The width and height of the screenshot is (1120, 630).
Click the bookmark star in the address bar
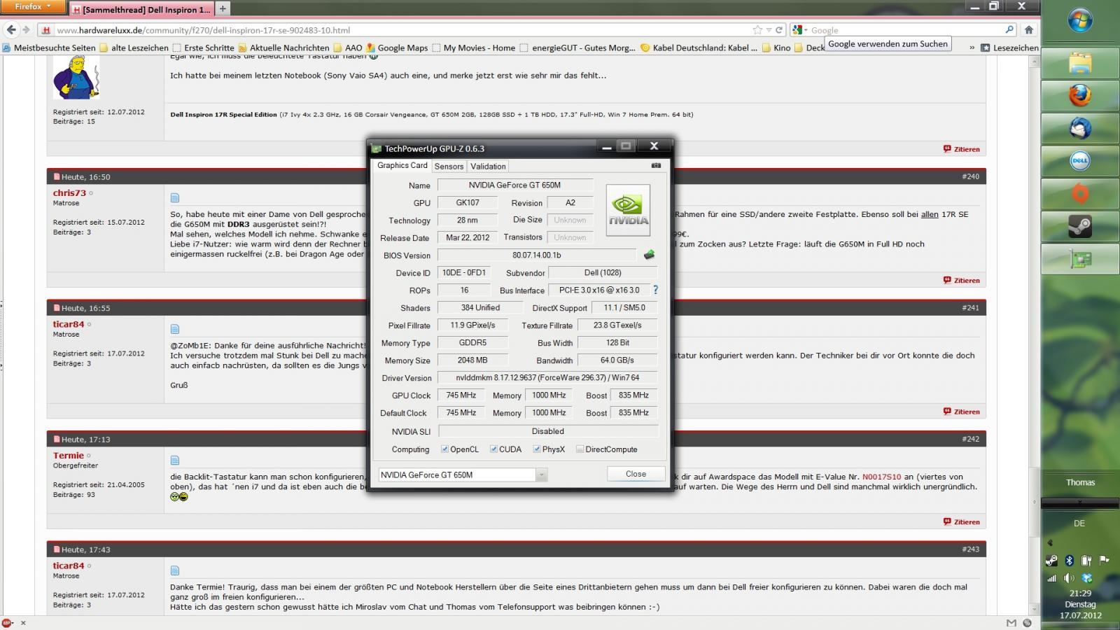click(757, 30)
